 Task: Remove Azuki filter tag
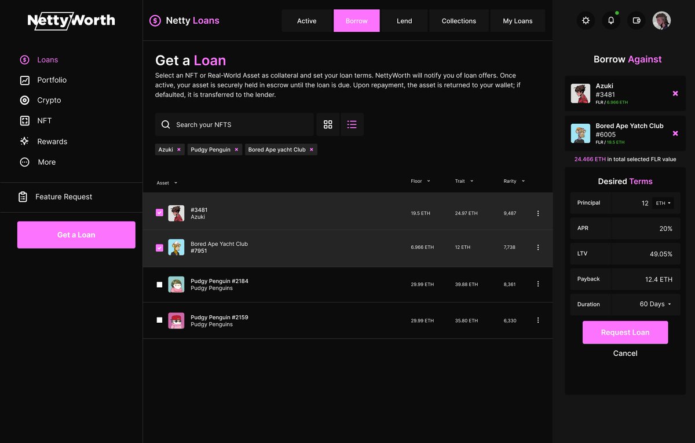click(179, 150)
